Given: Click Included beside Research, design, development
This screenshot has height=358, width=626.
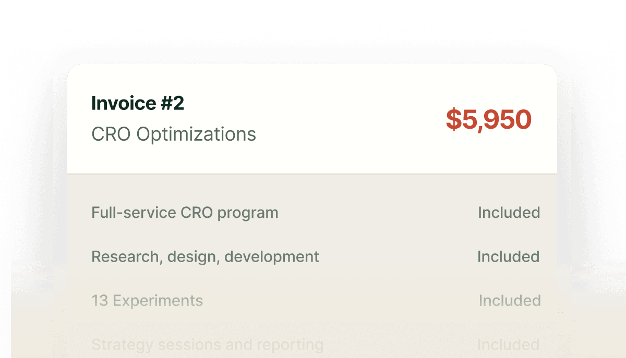Looking at the screenshot, I should point(509,256).
